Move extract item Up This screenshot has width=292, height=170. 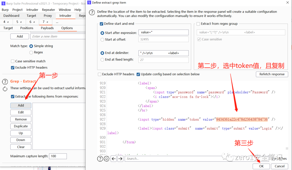tap(21, 133)
